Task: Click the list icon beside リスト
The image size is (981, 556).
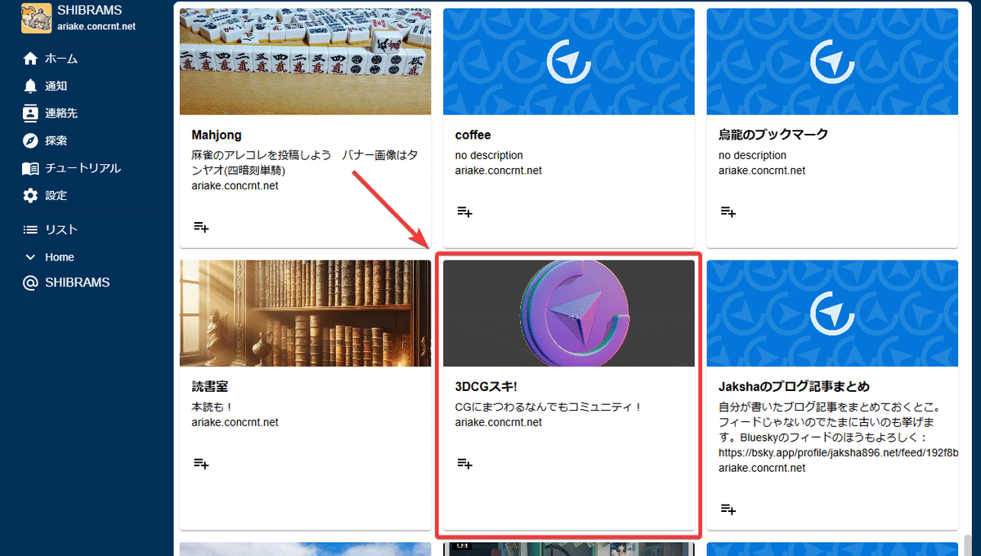Action: (30, 229)
